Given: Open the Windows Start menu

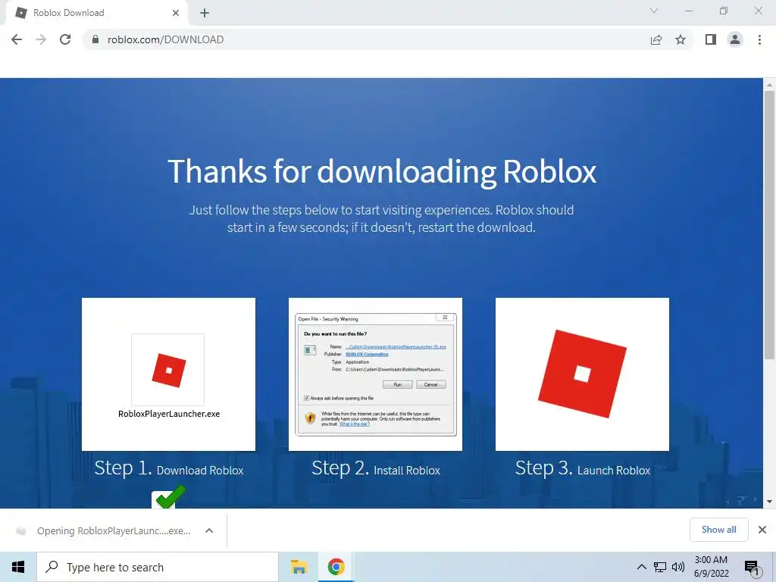Looking at the screenshot, I should (18, 567).
